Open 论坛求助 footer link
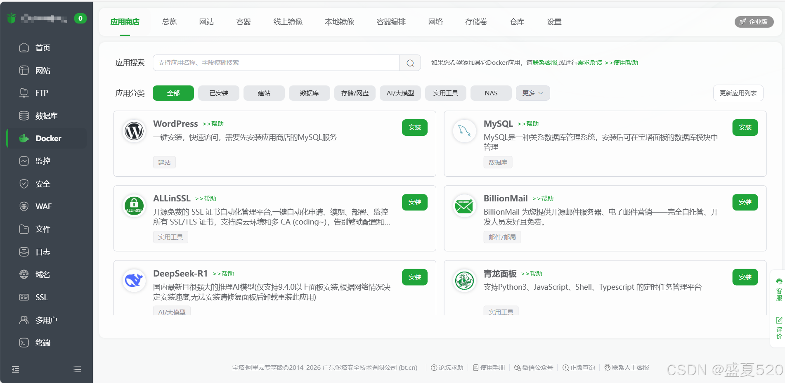 pyautogui.click(x=447, y=368)
